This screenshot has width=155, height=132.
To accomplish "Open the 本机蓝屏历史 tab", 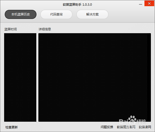I will tap(21, 14).
